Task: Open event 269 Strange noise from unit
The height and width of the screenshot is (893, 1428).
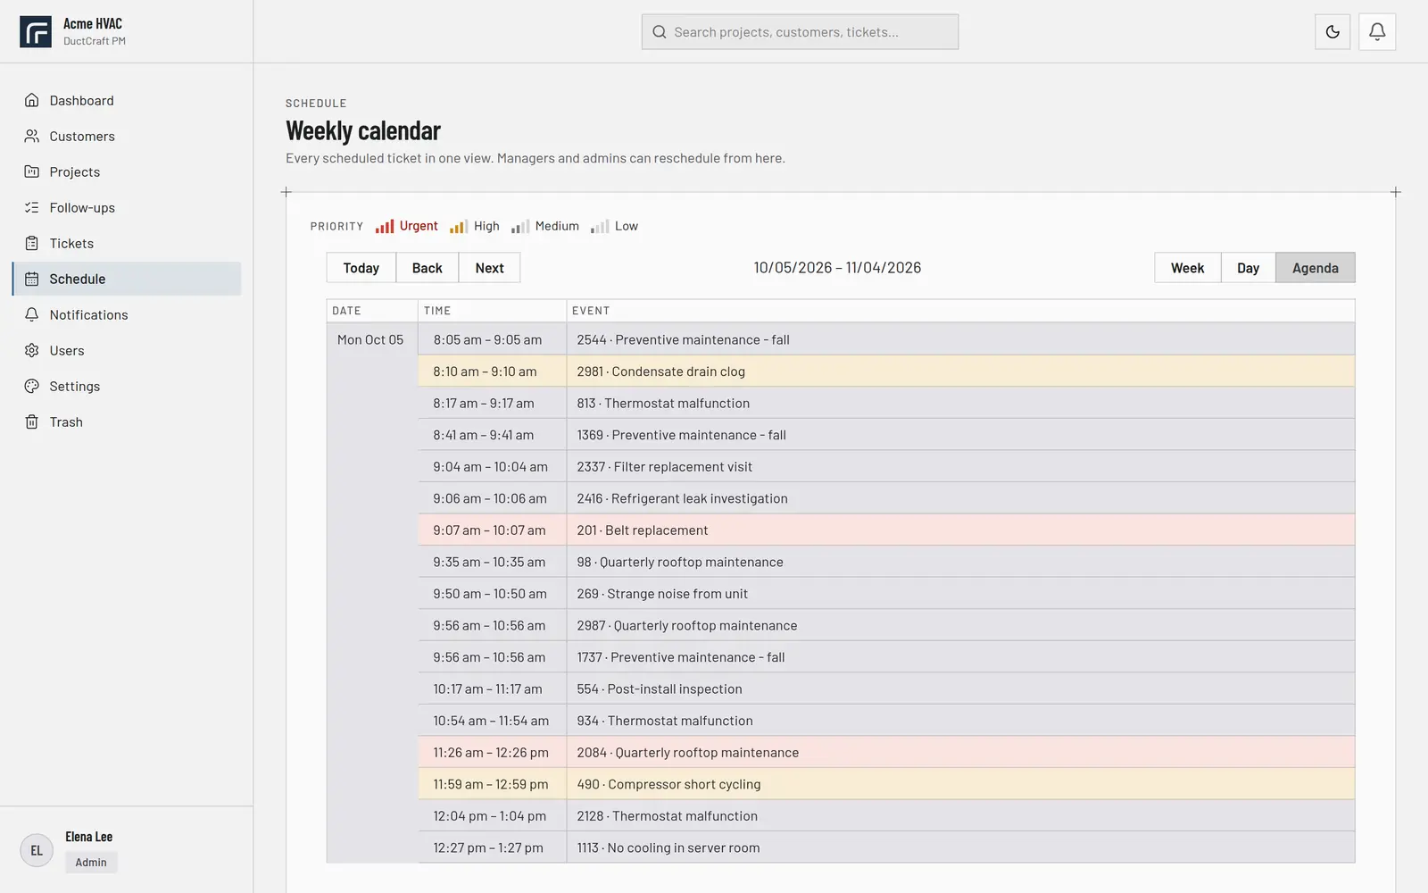Action: tap(960, 593)
